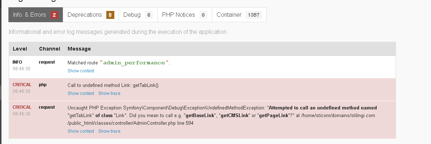Click the PHP Notices zero count badge

click(203, 15)
